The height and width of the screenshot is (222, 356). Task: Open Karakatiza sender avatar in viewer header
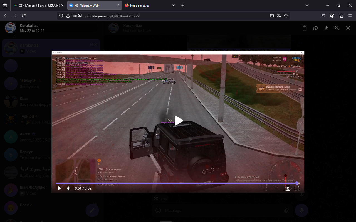coord(10,28)
